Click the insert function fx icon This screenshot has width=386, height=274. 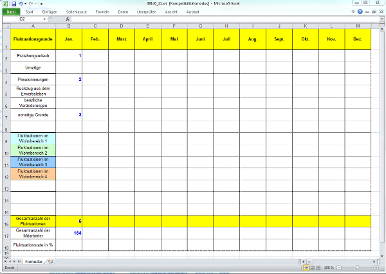(68, 19)
